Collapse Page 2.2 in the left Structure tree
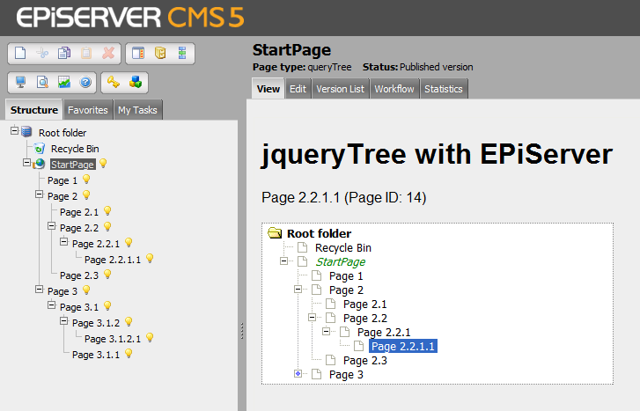Image resolution: width=640 pixels, height=411 pixels. click(51, 227)
